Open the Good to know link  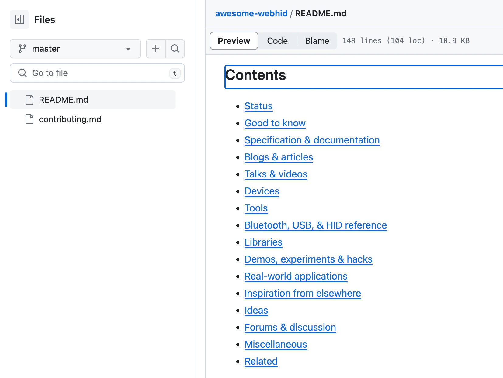(275, 123)
